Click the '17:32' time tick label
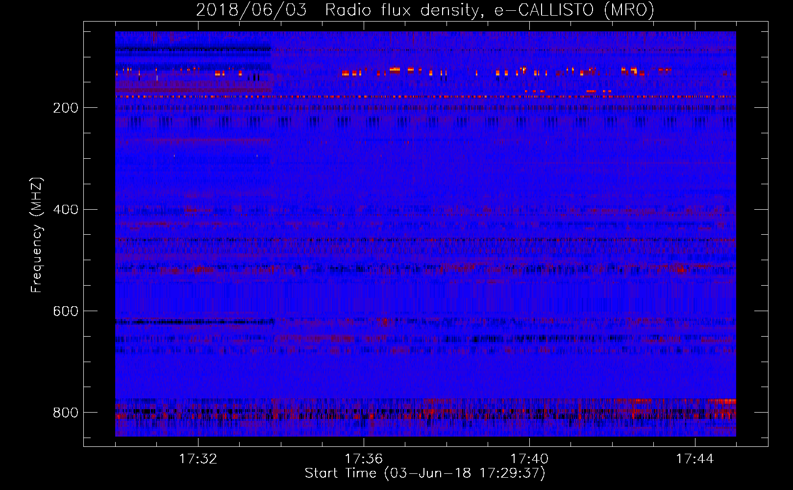This screenshot has height=490, width=793. click(198, 459)
